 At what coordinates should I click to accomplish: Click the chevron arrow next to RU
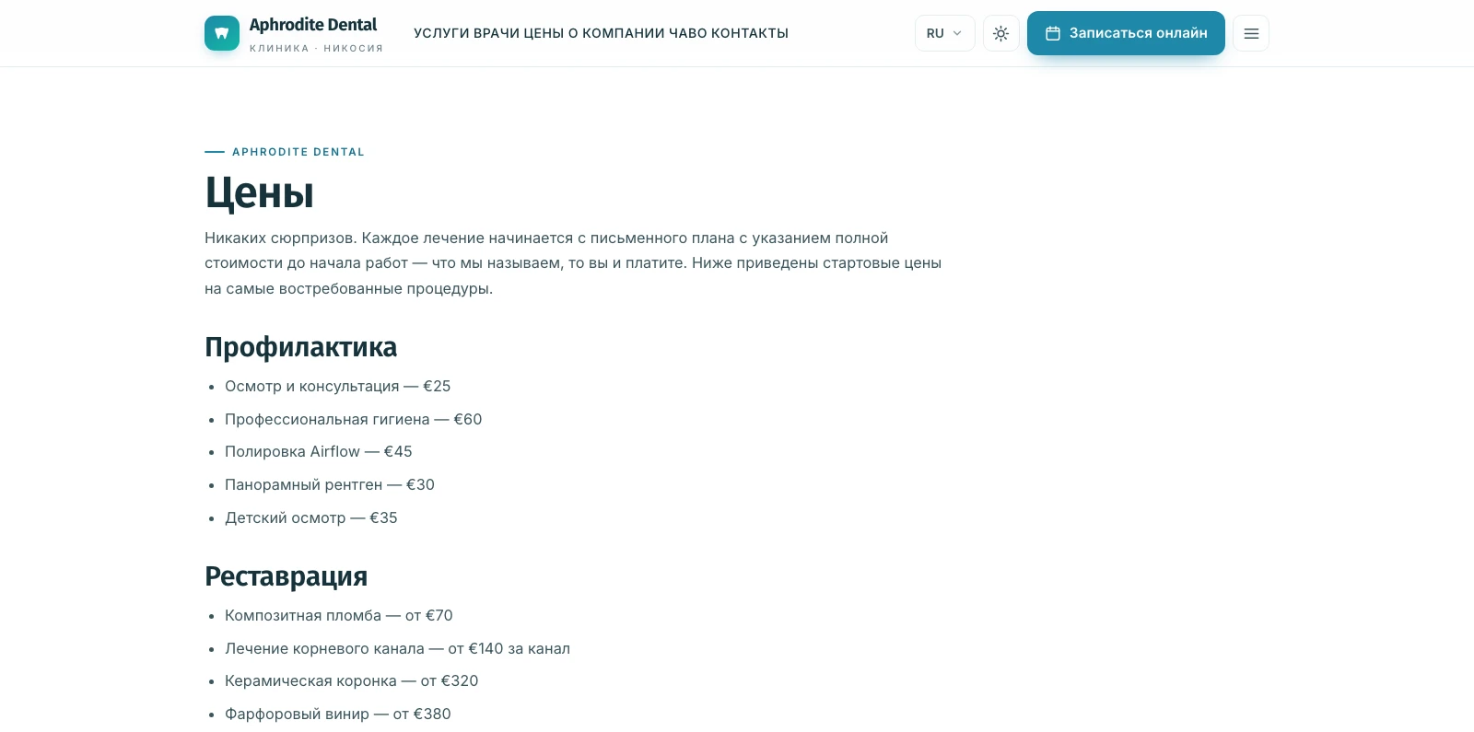tap(957, 33)
